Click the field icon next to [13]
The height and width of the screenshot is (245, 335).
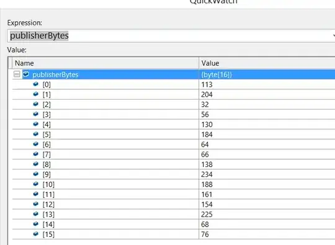36,214
